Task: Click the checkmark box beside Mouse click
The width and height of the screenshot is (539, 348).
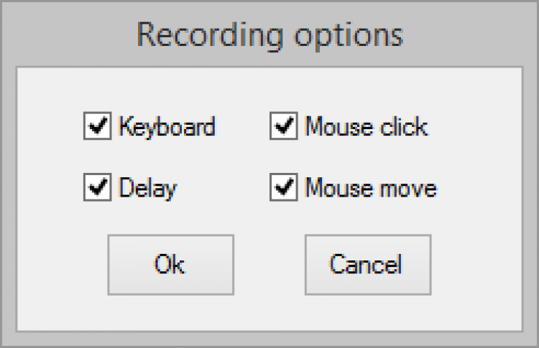Action: point(283,127)
